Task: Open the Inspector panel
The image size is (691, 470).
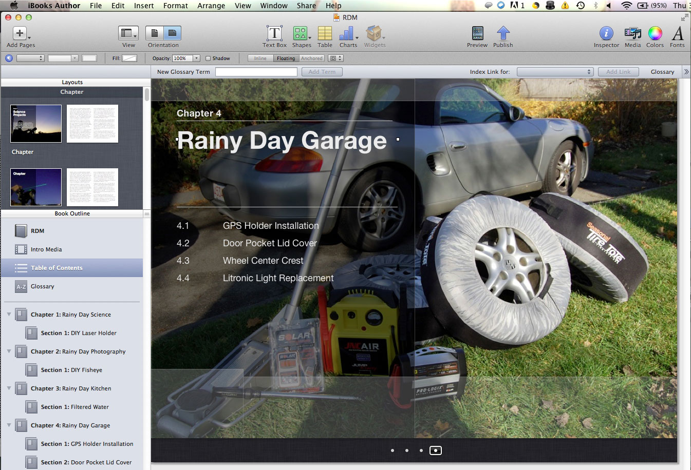Action: point(606,33)
